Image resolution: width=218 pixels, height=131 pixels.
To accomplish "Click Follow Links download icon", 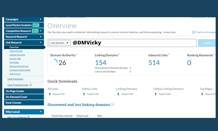I will click(84, 94).
